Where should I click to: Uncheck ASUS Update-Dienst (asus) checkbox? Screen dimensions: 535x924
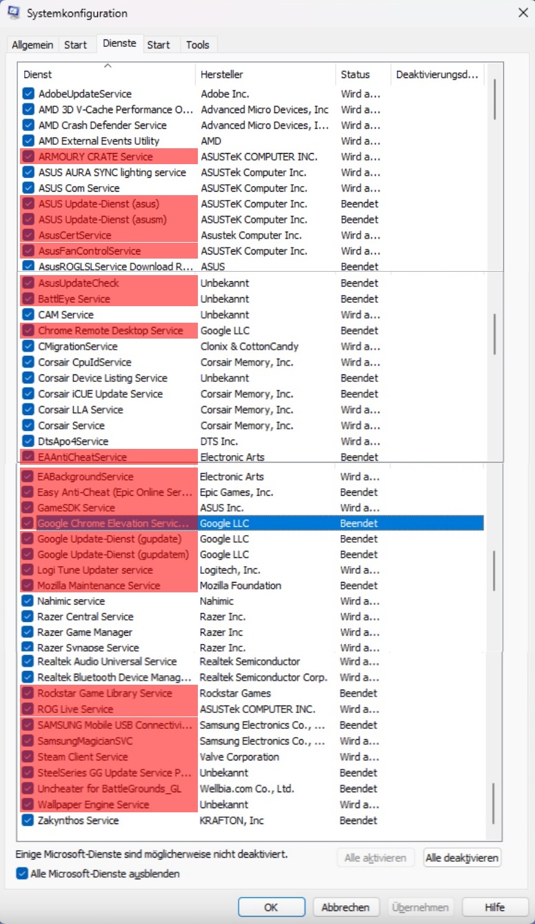pos(28,204)
